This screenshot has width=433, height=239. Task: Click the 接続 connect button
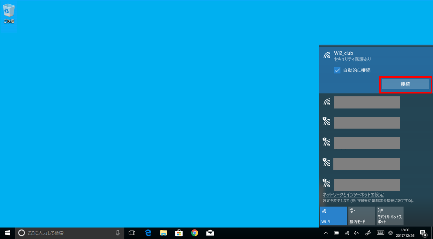pyautogui.click(x=405, y=84)
